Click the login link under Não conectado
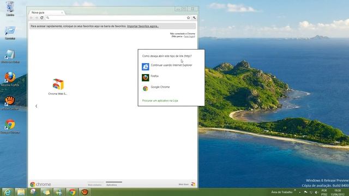This screenshot has height=196, width=349. [189, 36]
